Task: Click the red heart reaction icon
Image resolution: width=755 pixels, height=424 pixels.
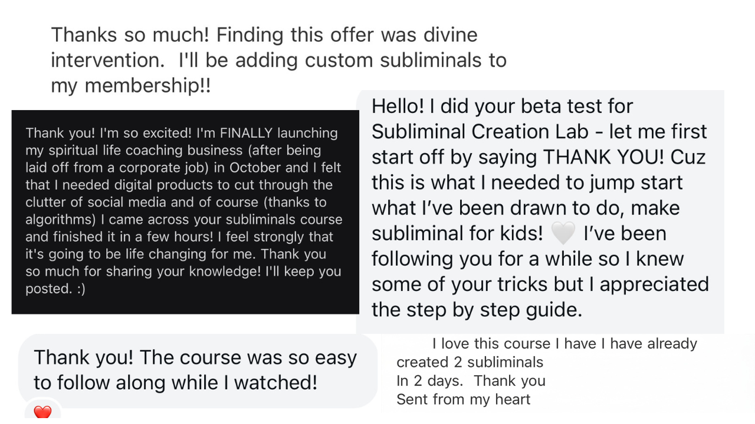Action: click(x=42, y=412)
